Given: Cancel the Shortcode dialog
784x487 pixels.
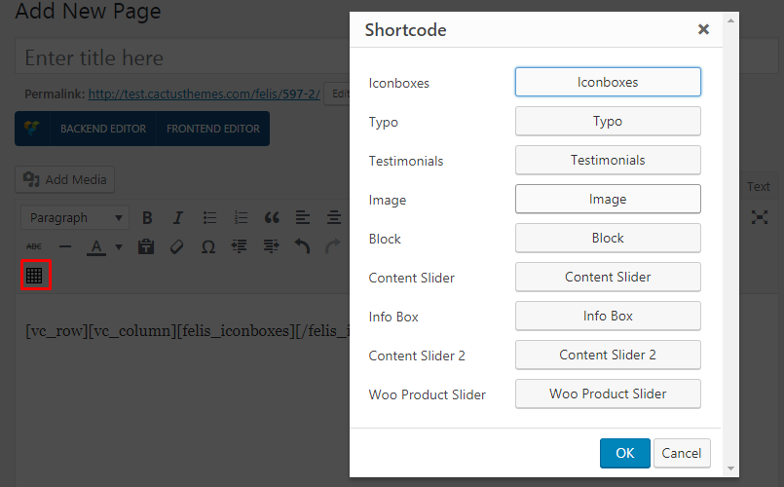Looking at the screenshot, I should tap(682, 453).
